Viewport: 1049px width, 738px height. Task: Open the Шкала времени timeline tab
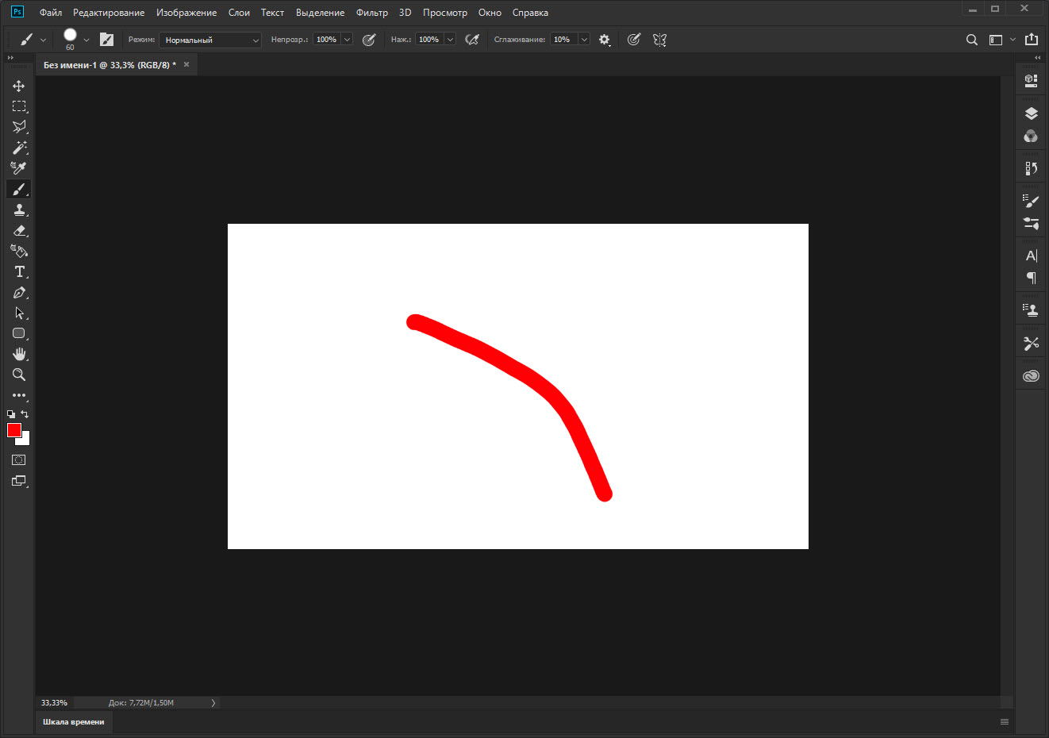point(74,722)
